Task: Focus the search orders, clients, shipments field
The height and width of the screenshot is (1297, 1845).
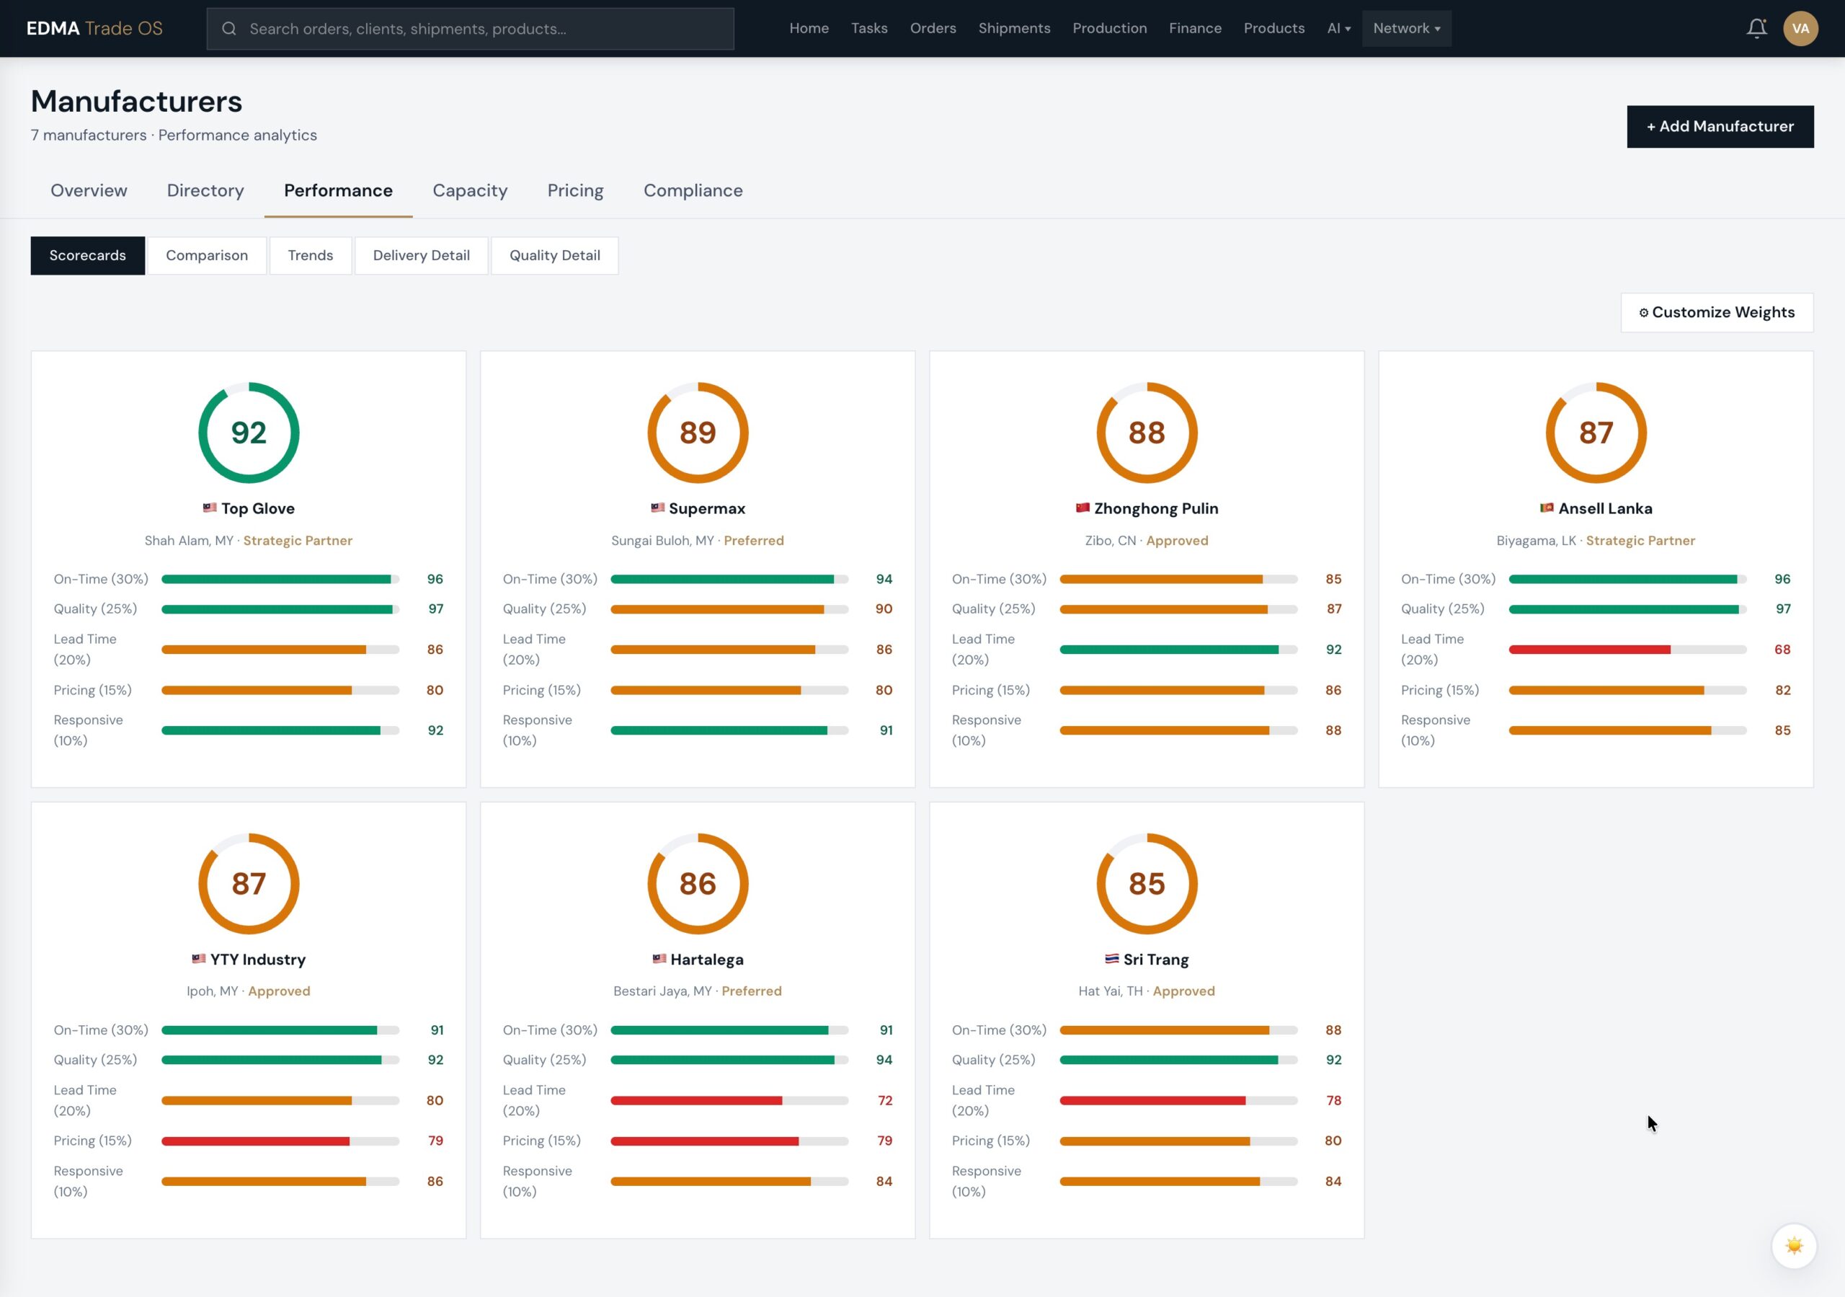Action: (470, 29)
